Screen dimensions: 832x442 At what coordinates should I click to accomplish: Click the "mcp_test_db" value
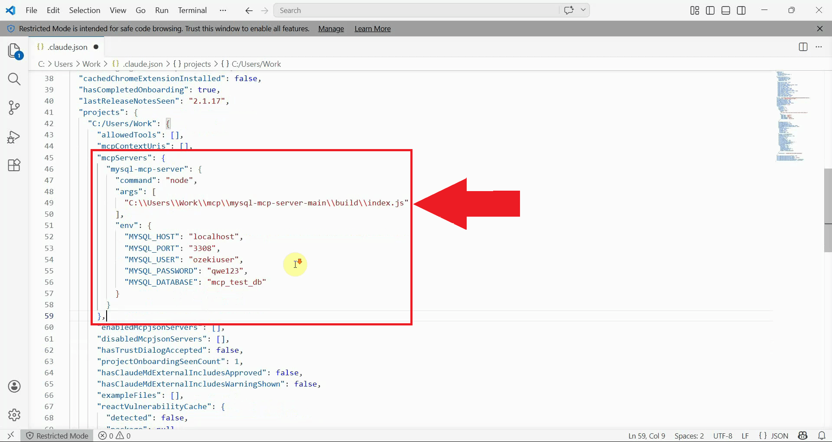click(237, 282)
